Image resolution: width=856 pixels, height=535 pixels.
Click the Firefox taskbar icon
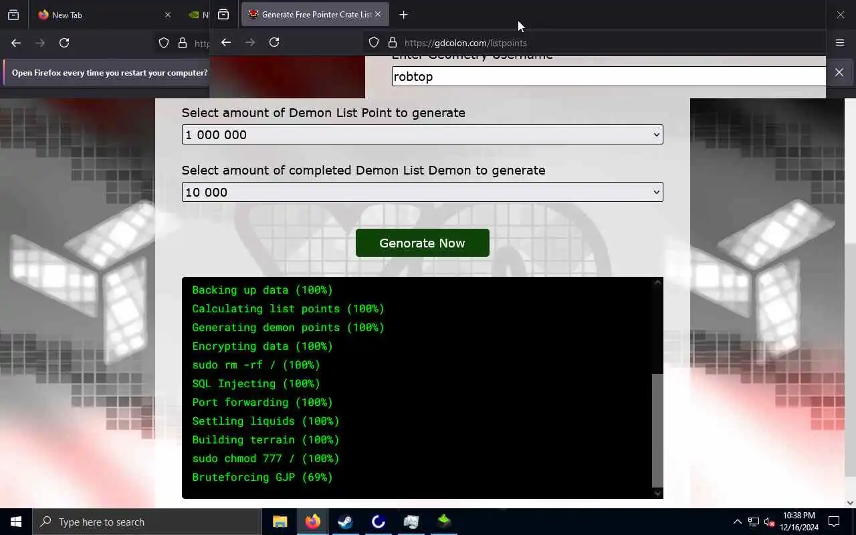(x=312, y=522)
